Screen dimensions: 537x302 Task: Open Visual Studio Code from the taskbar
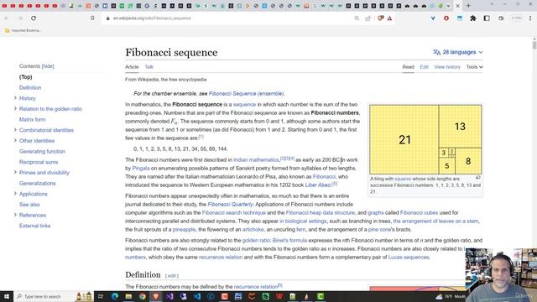(197, 296)
